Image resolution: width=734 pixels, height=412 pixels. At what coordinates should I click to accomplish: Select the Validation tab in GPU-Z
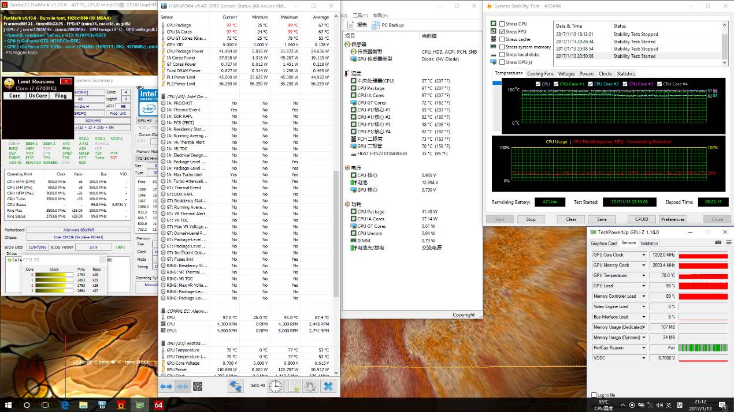coord(649,243)
